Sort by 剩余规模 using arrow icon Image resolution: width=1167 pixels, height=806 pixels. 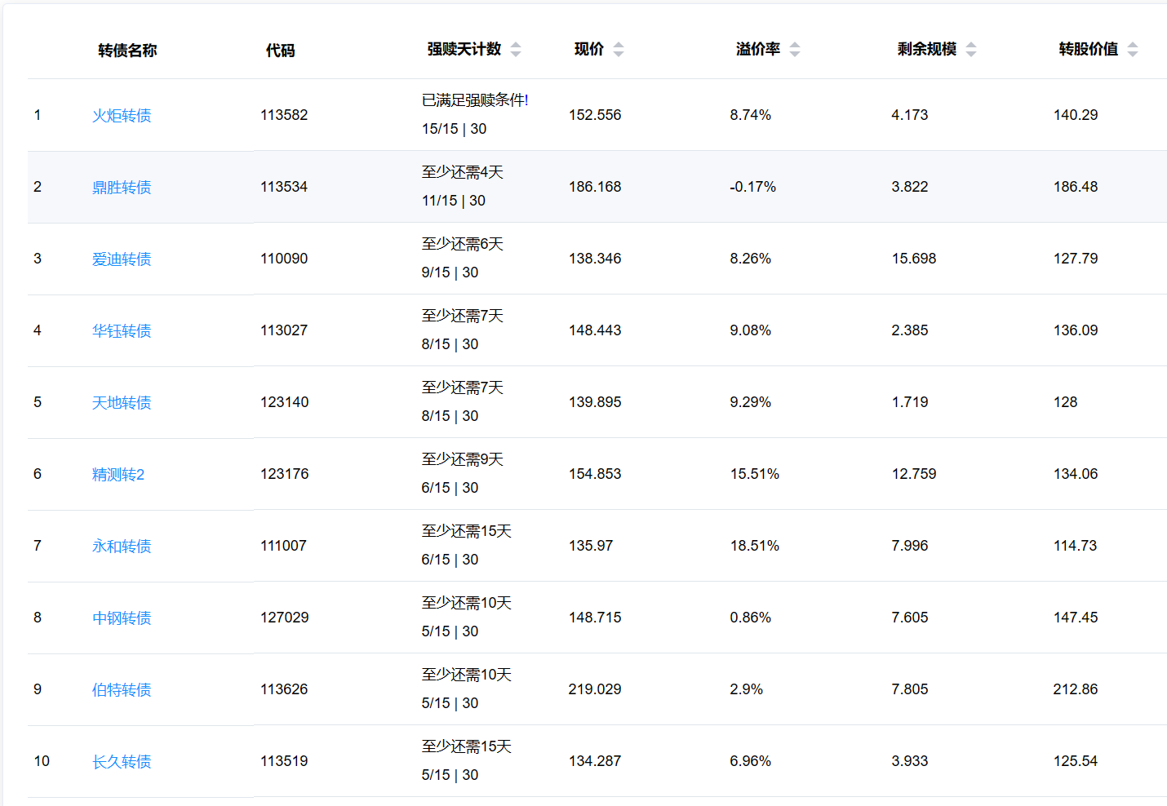[x=971, y=50]
